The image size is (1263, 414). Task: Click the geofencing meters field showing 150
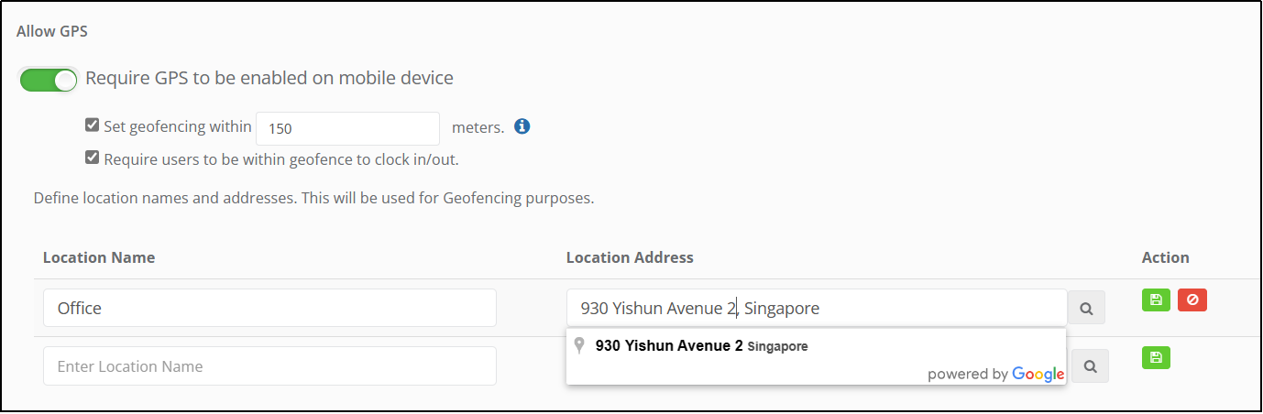(x=348, y=128)
